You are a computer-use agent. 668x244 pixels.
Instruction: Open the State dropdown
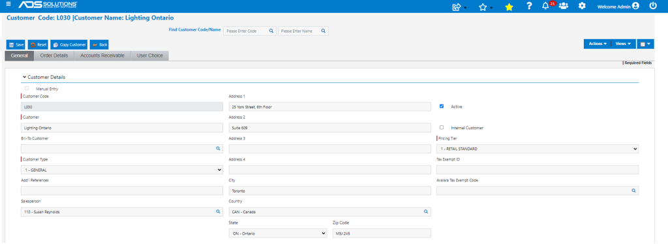click(278, 233)
